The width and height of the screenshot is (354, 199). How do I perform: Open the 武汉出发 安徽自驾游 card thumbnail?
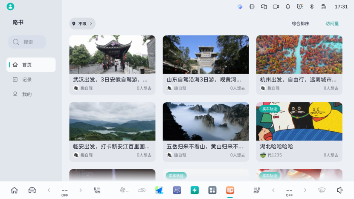pos(112,55)
